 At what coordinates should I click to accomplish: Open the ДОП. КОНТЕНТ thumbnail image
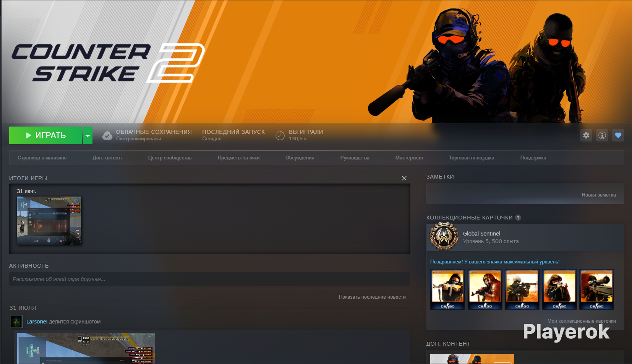click(472, 359)
